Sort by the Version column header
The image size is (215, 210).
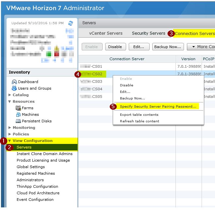click(x=189, y=59)
